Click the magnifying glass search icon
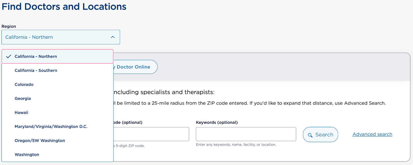Viewport: 413px width, 165px height. [x=310, y=135]
